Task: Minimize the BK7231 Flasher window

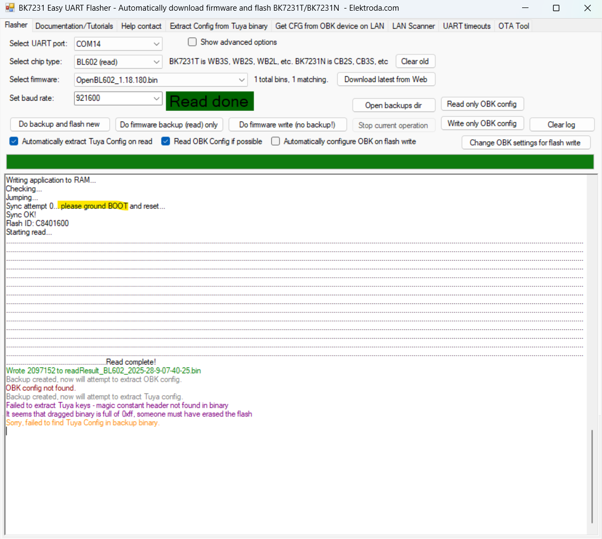Action: 525,7
